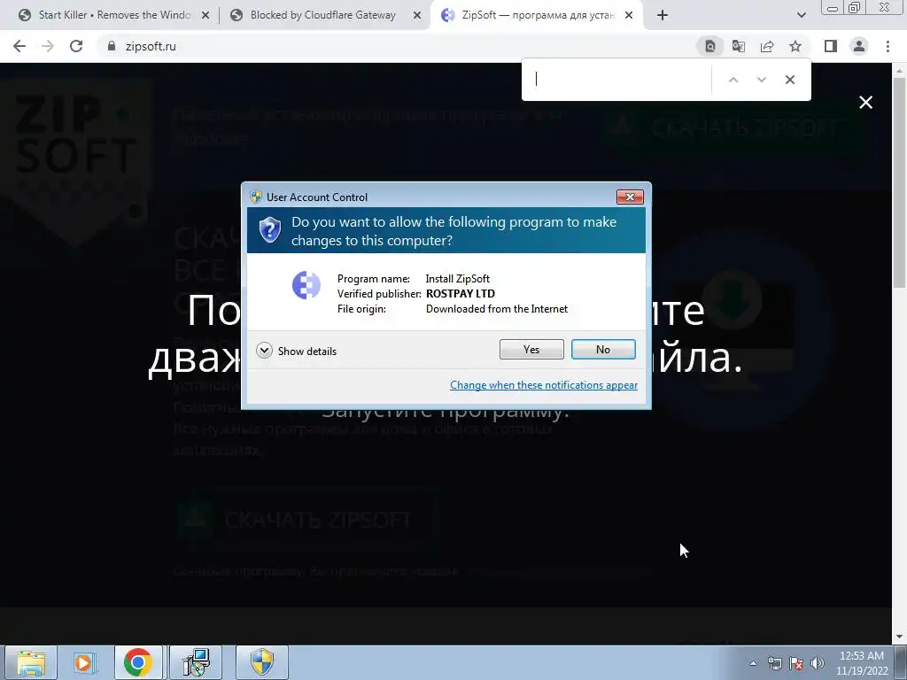Click the UAC shield taskbar icon
This screenshot has width=907, height=680.
[x=262, y=662]
